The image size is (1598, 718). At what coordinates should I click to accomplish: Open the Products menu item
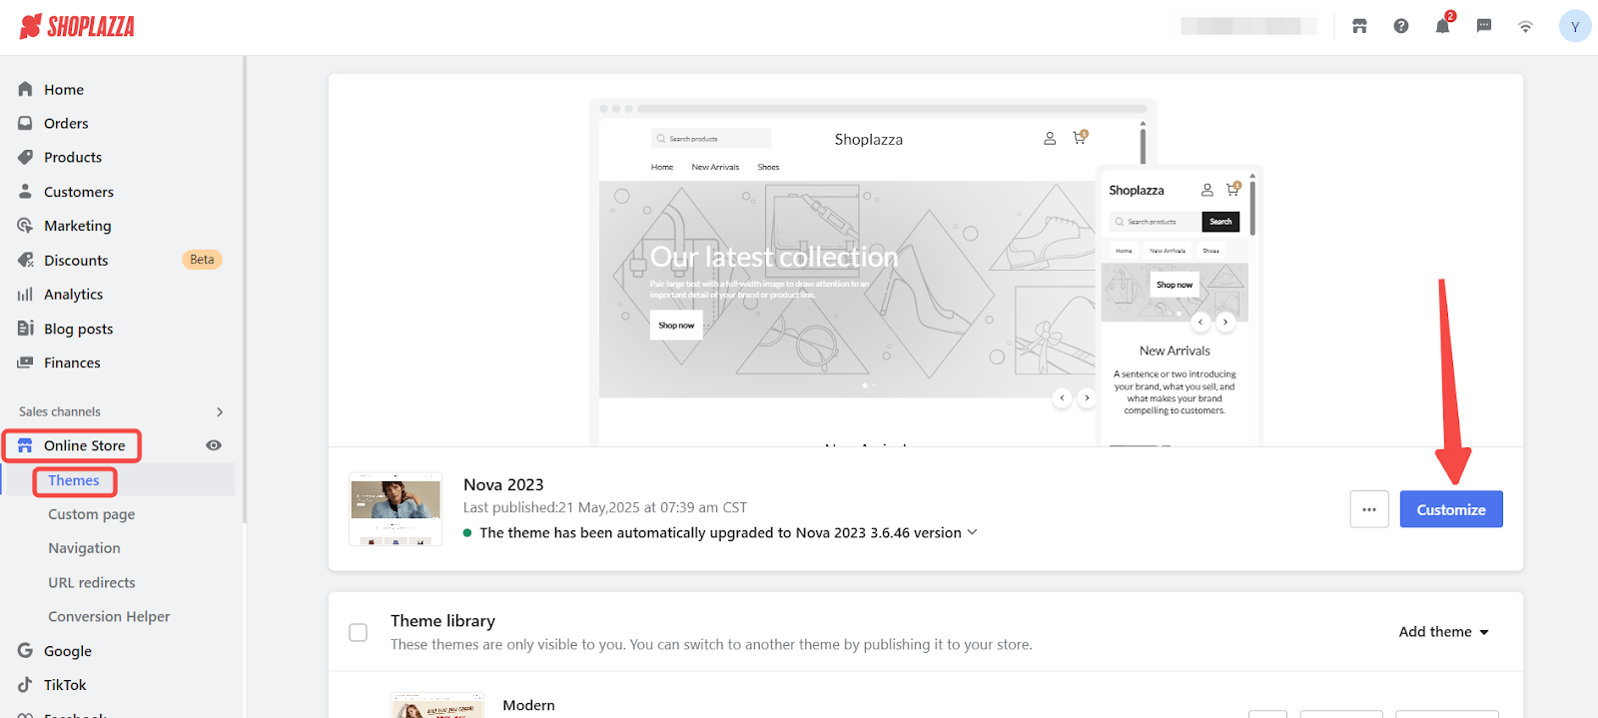pyautogui.click(x=73, y=157)
